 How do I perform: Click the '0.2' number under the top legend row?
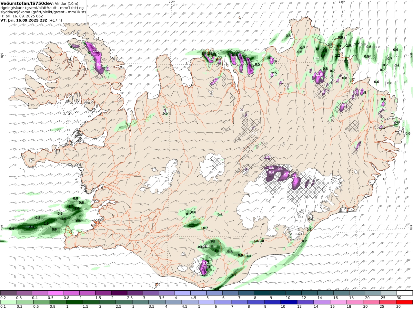click(3, 298)
